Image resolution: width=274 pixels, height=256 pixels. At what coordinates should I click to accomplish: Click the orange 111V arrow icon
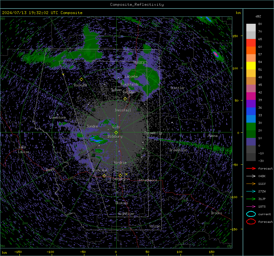251,184
